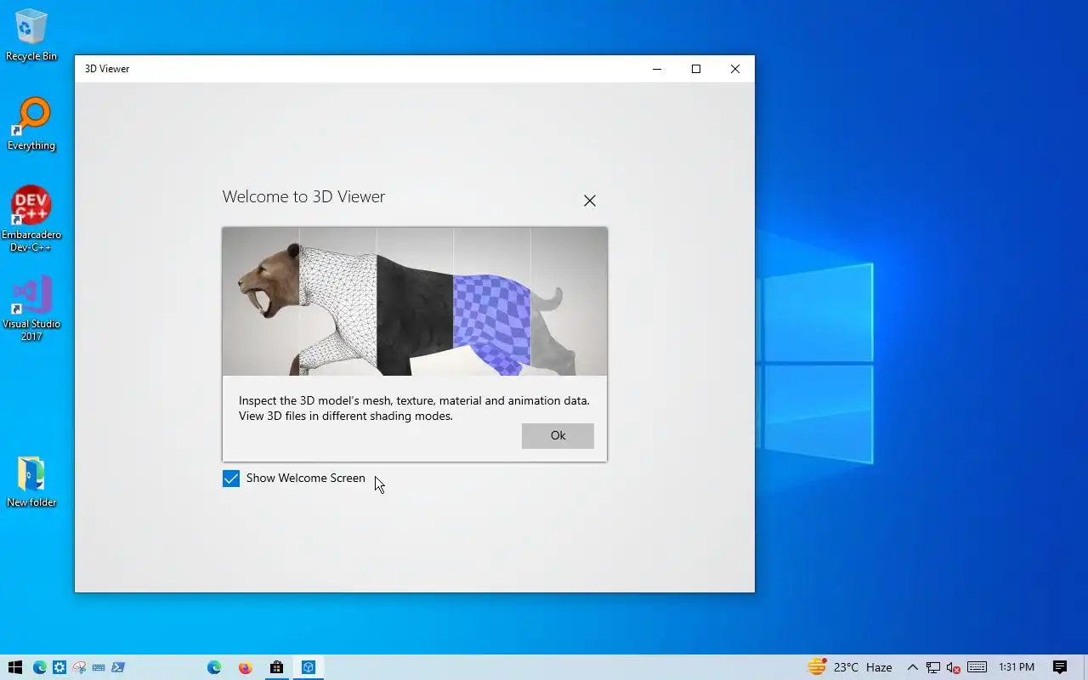Click the Ok button in welcome dialog
Image resolution: width=1088 pixels, height=680 pixels.
click(558, 435)
